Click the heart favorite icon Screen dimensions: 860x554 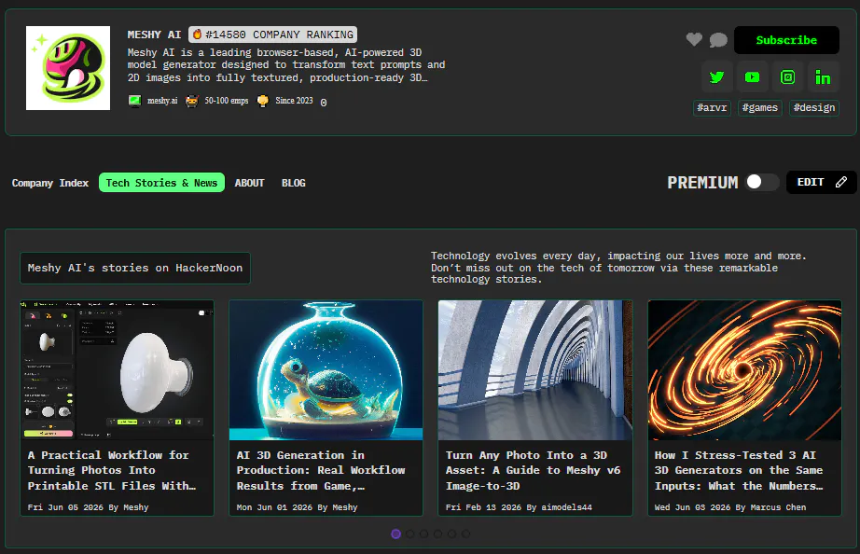[x=694, y=39]
